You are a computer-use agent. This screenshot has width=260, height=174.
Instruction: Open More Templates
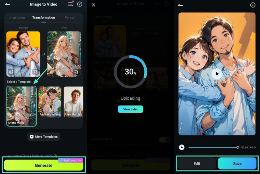(x=44, y=137)
